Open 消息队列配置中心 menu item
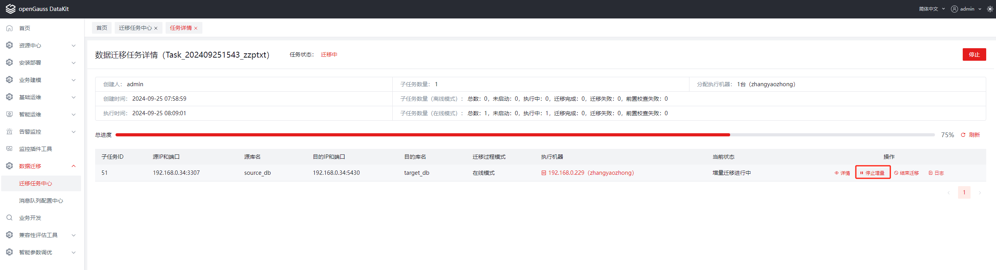 41,201
